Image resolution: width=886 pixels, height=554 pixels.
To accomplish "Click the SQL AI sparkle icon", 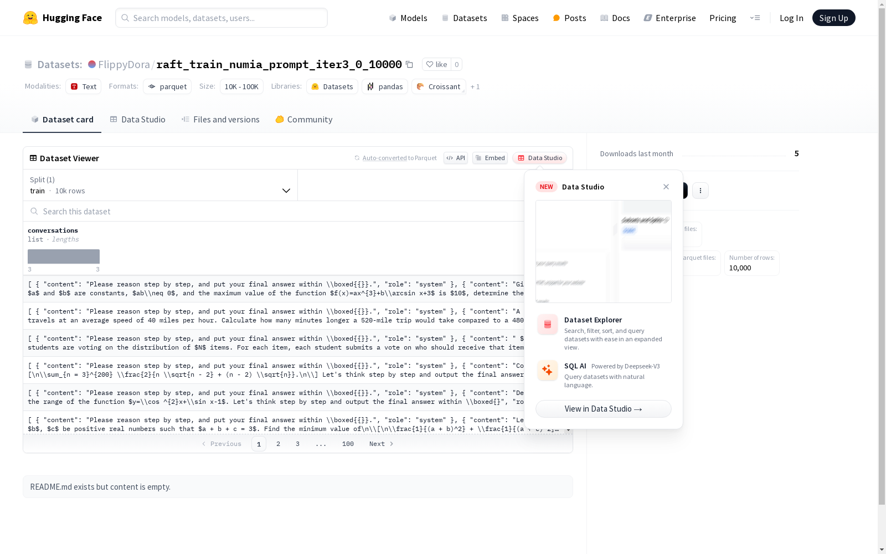I will [x=548, y=370].
